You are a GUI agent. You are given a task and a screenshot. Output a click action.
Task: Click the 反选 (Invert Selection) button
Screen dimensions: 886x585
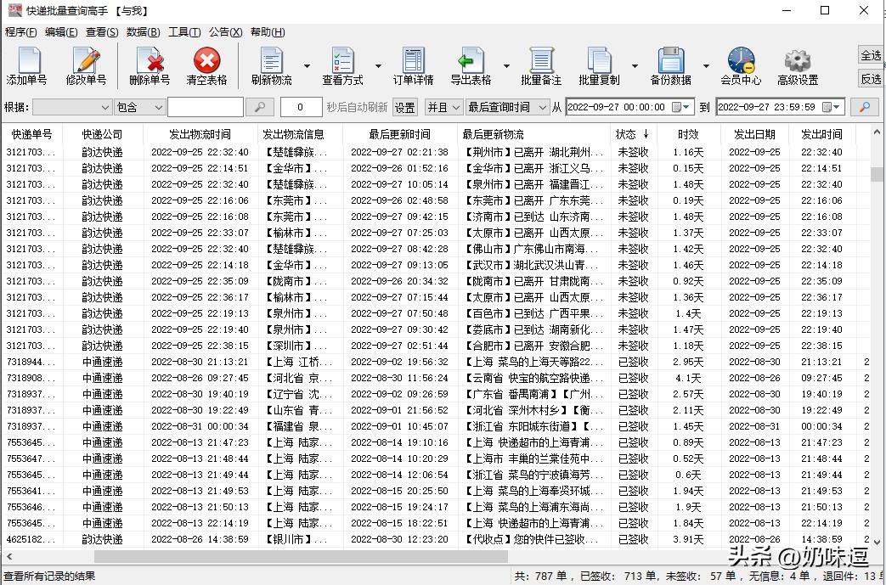(x=871, y=77)
